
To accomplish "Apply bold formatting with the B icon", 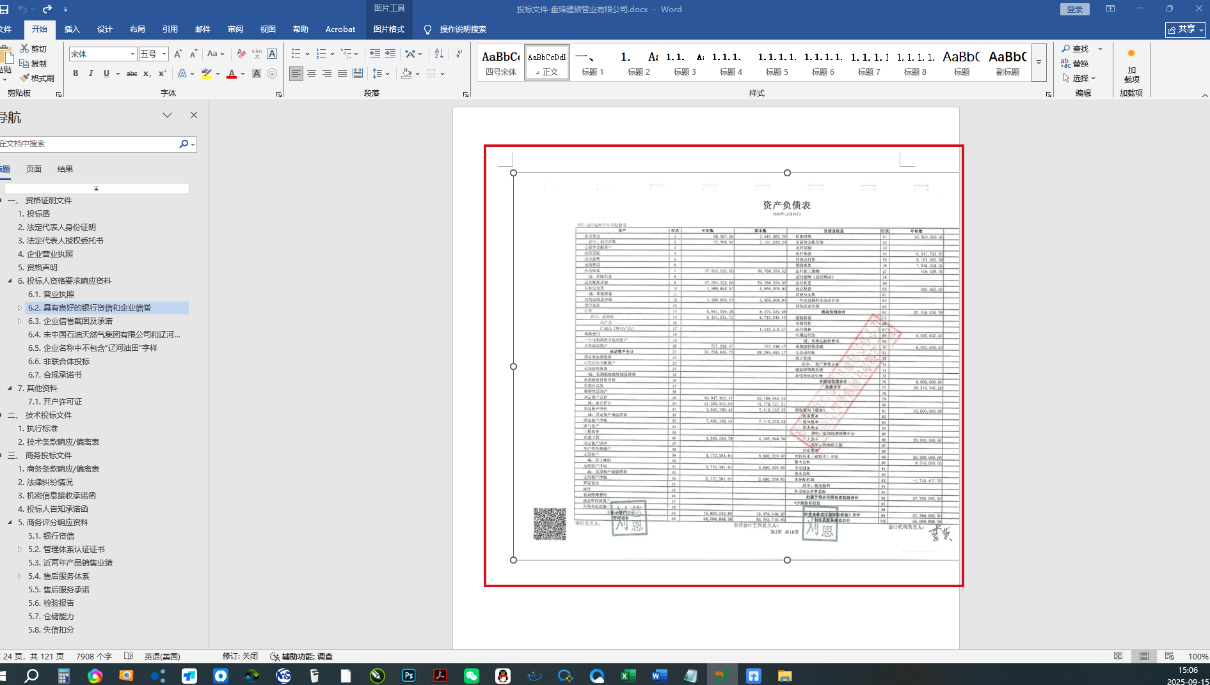I will 76,73.
